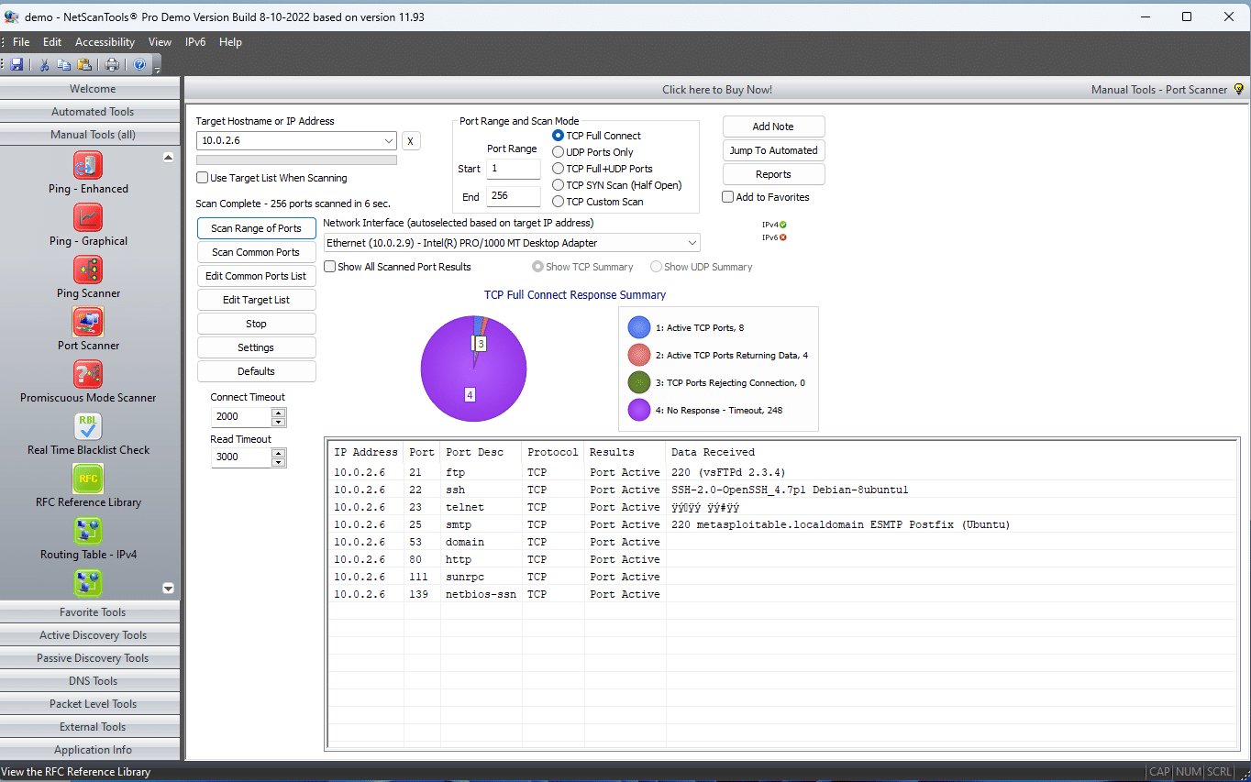Screen dimensions: 1251x782
Task: Click the NetScanTools app icon in title bar
Action: 12,17
